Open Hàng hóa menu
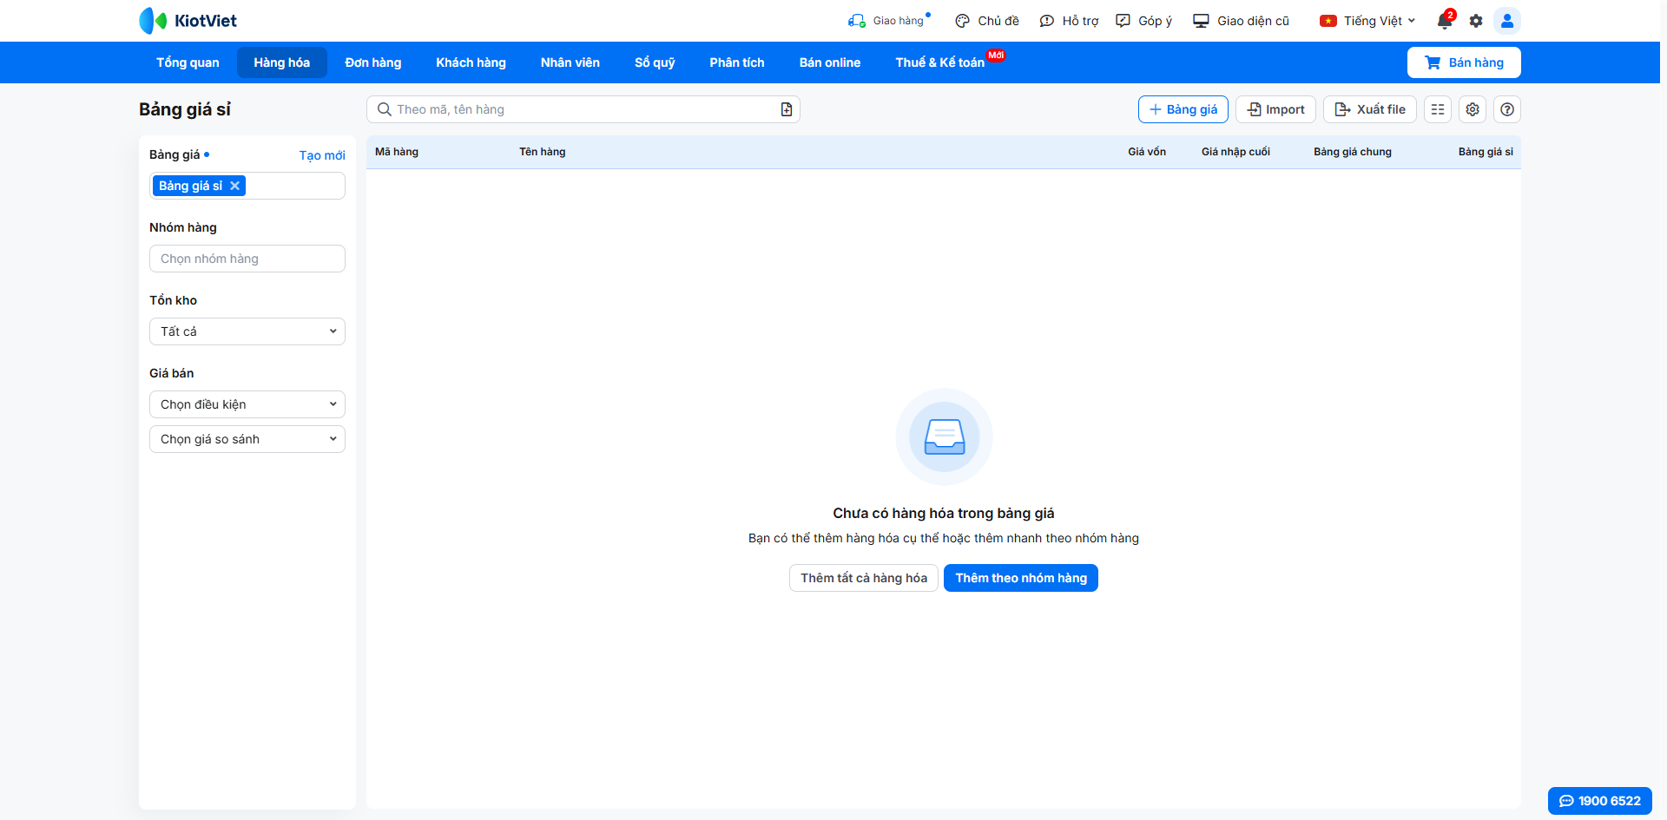The height and width of the screenshot is (820, 1667). (281, 62)
